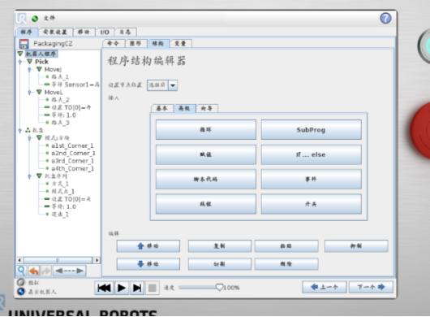Collapse the pallet sequence node below a4th_Corner_1
Screen dimensions: 430x317
click(x=39, y=176)
